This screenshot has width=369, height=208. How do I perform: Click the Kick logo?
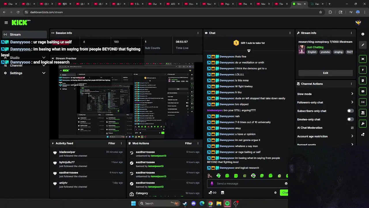pyautogui.click(x=21, y=23)
